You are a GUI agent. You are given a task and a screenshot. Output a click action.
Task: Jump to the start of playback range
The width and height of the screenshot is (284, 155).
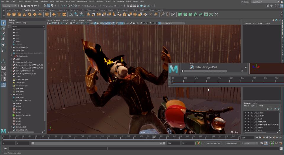(x=257, y=138)
